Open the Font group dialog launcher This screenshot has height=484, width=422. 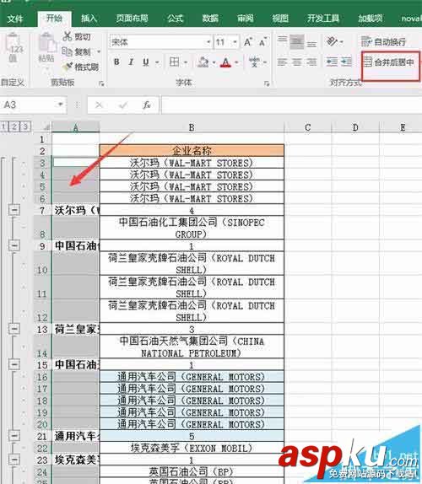(x=267, y=83)
